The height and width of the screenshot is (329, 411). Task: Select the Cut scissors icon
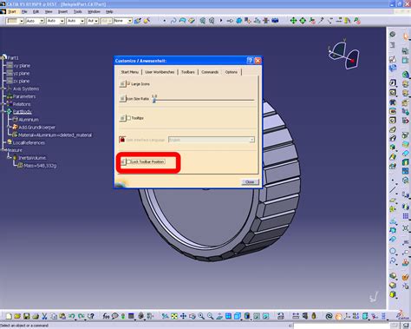[x=44, y=316]
